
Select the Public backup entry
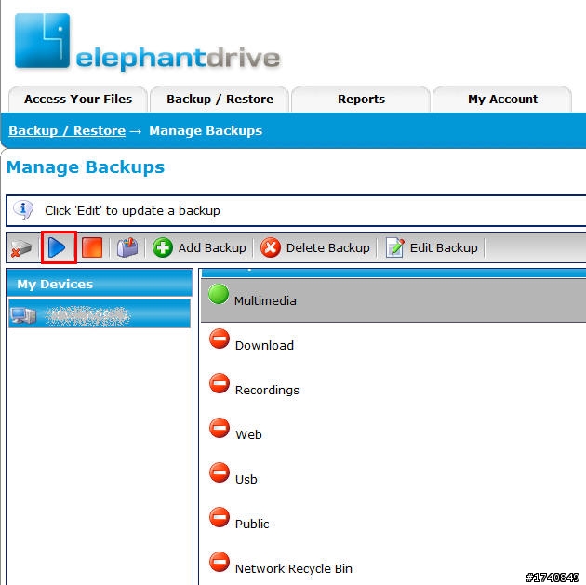pyautogui.click(x=252, y=525)
